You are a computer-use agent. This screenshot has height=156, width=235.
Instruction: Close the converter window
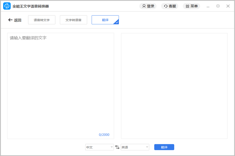tap(228, 6)
